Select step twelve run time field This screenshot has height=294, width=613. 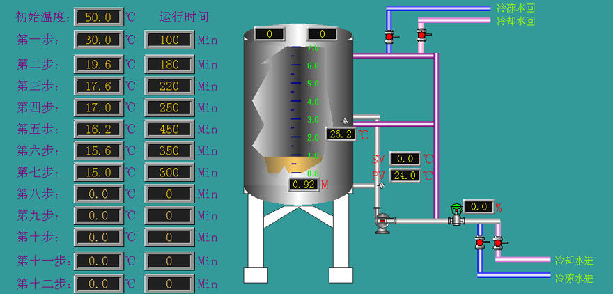[169, 284]
